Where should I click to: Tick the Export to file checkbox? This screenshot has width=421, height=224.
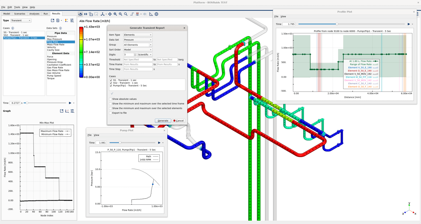tap(110, 113)
